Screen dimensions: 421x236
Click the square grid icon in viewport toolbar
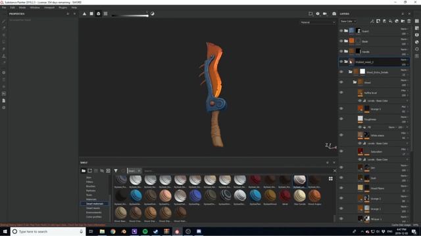(x=91, y=14)
